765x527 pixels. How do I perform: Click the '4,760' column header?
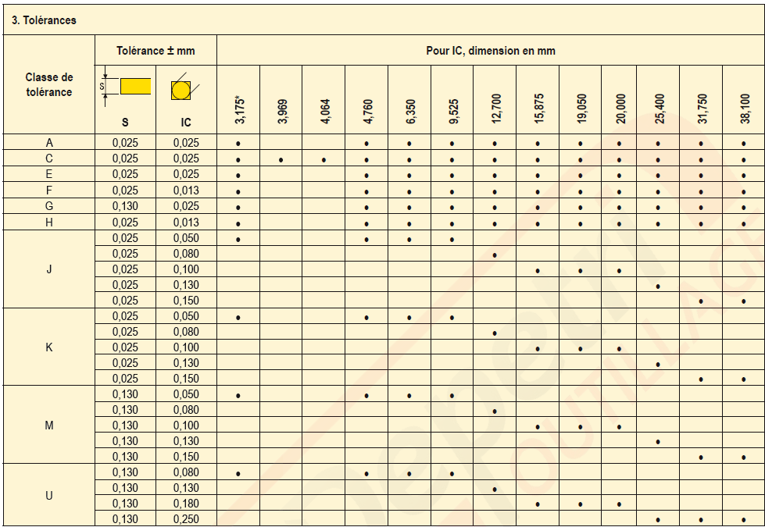[x=368, y=112]
